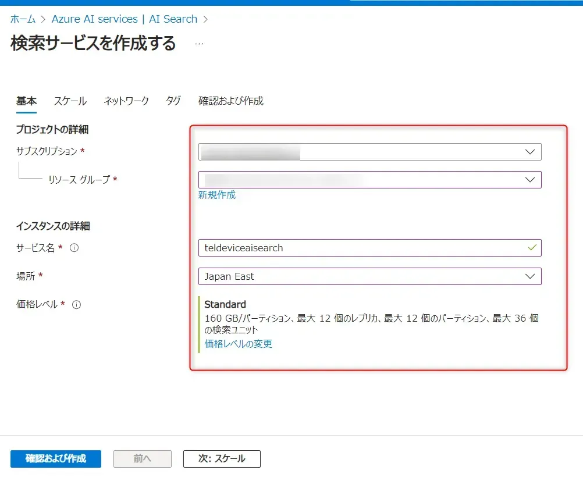Select the 基本 tab
This screenshot has height=477, width=583.
[x=26, y=101]
